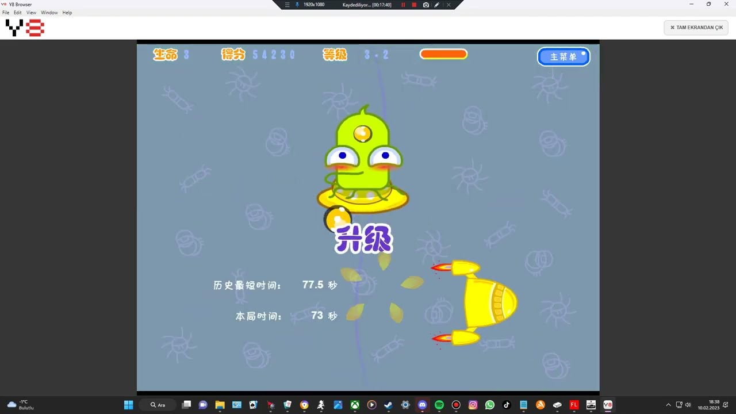Click the Y8 logo
This screenshot has height=414, width=736.
point(25,28)
